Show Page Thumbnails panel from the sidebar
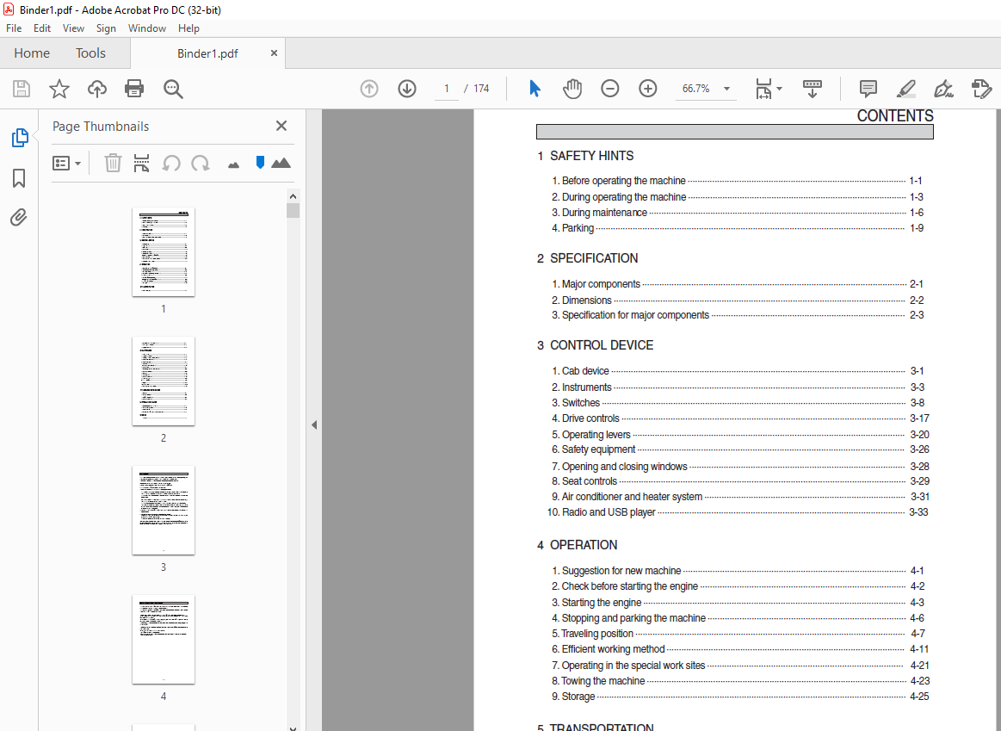This screenshot has width=1001, height=731. (19, 137)
